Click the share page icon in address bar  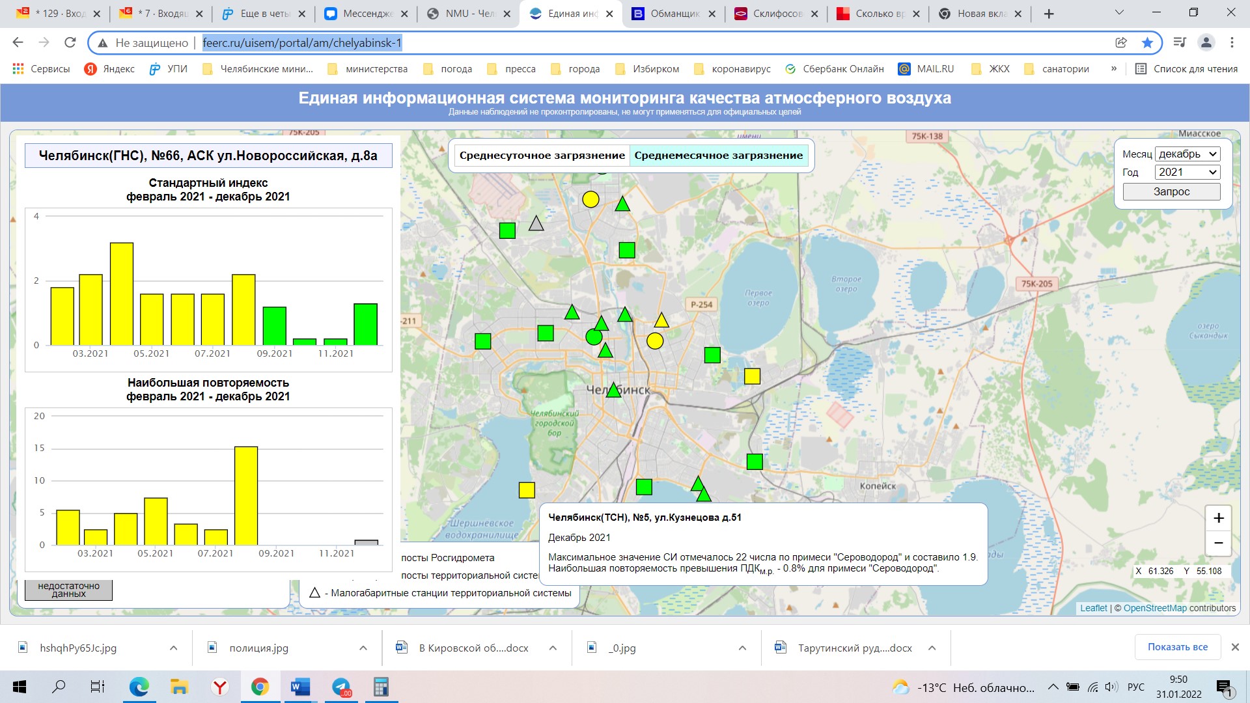click(x=1121, y=42)
